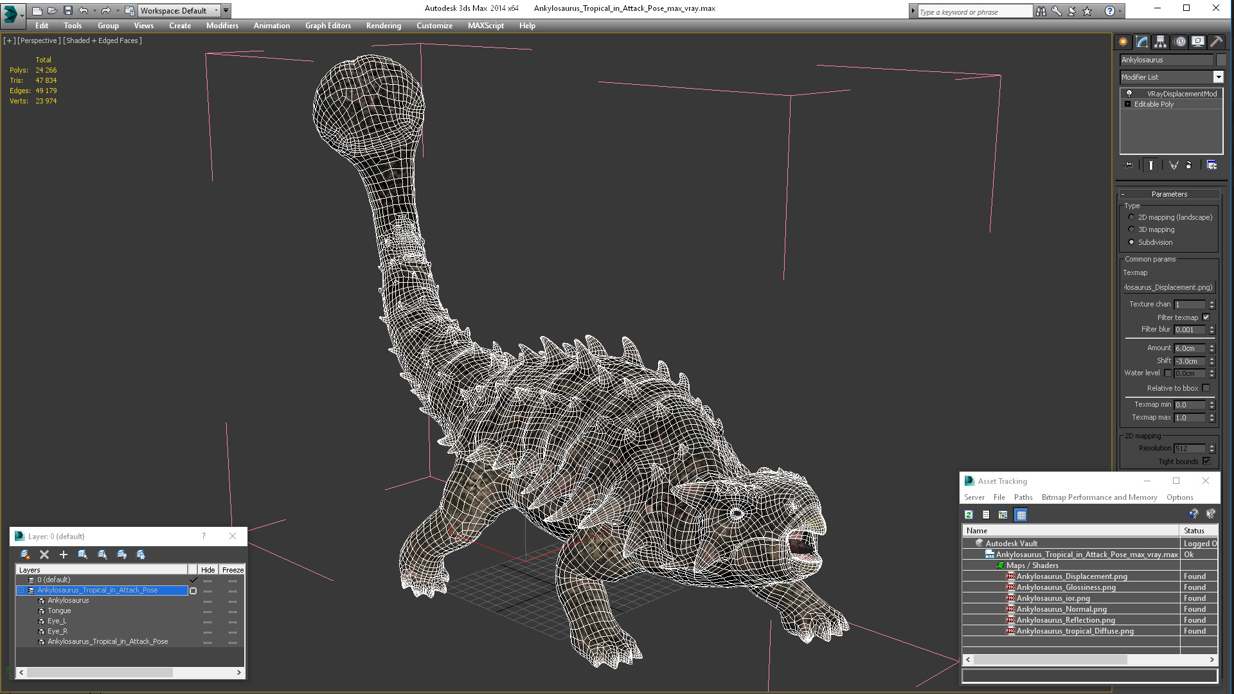This screenshot has width=1234, height=694.
Task: Open the Create command panel tab
Action: [x=1123, y=42]
